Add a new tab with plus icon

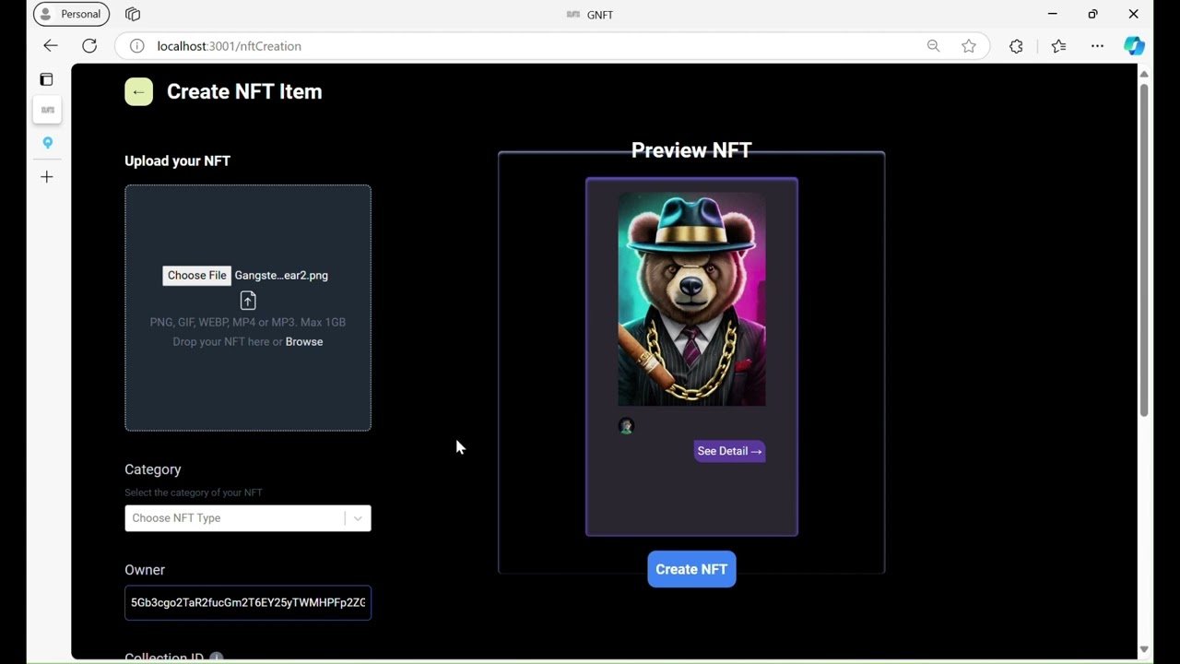(47, 176)
